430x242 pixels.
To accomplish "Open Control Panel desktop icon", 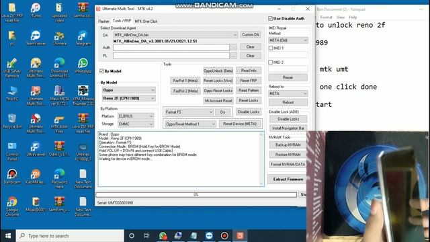I will pyautogui.click(x=12, y=151).
